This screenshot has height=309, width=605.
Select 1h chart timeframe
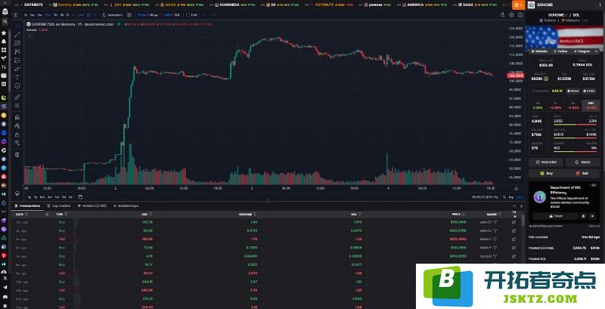56,14
